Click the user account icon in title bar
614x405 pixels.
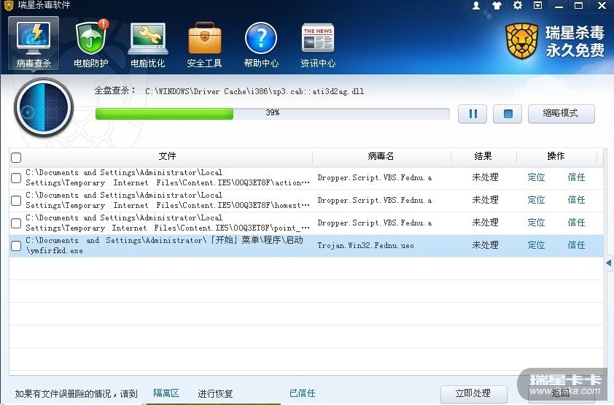(476, 6)
